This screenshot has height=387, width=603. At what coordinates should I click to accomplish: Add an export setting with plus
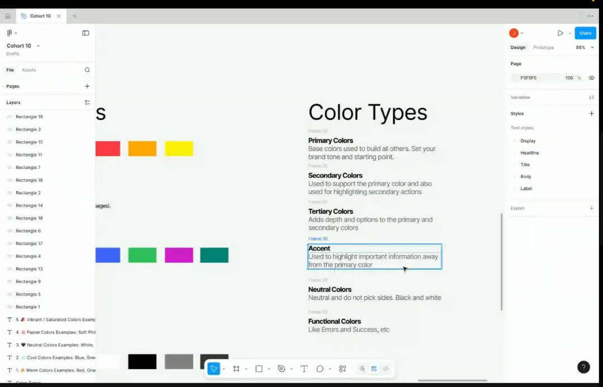(591, 209)
